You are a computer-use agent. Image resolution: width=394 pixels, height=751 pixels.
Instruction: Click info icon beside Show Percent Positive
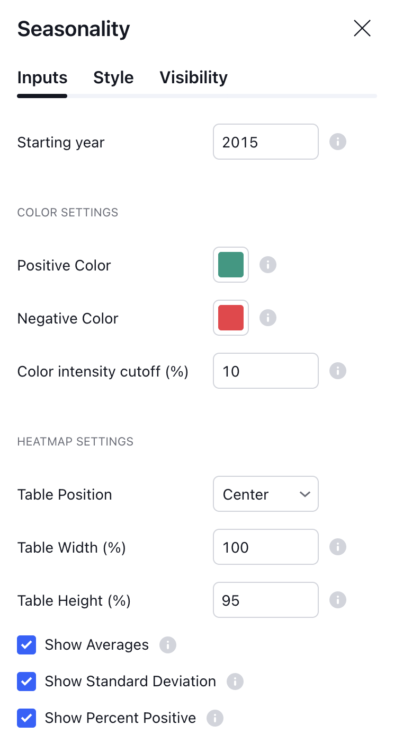click(x=215, y=718)
